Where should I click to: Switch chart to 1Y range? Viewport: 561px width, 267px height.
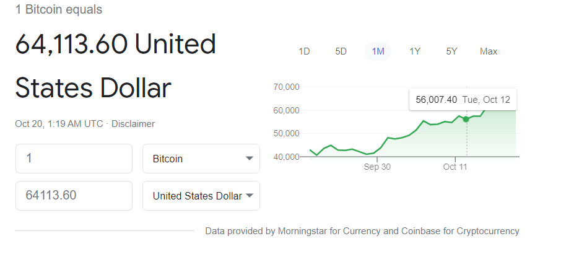pyautogui.click(x=415, y=51)
